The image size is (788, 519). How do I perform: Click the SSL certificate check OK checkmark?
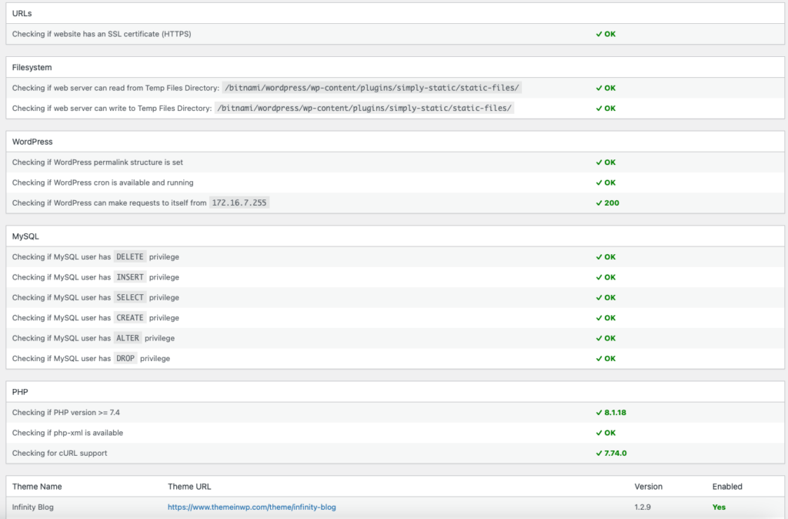tap(599, 34)
